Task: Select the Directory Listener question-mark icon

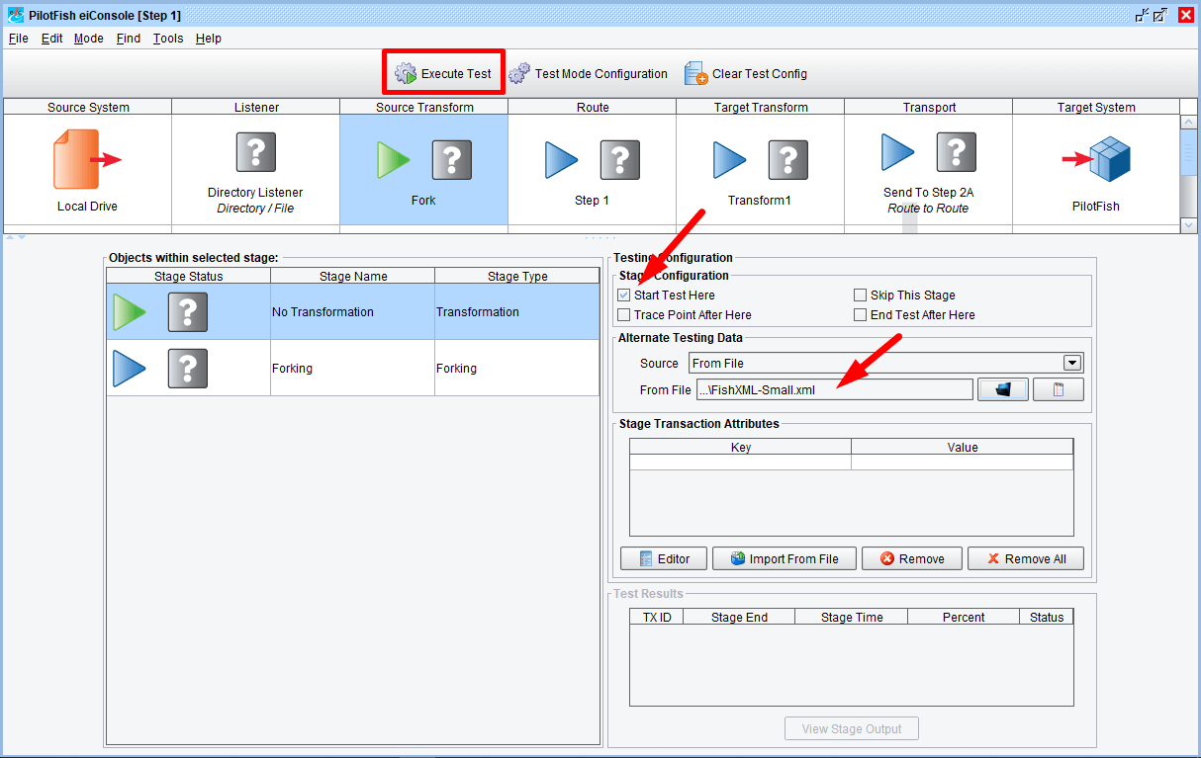Action: pyautogui.click(x=255, y=152)
